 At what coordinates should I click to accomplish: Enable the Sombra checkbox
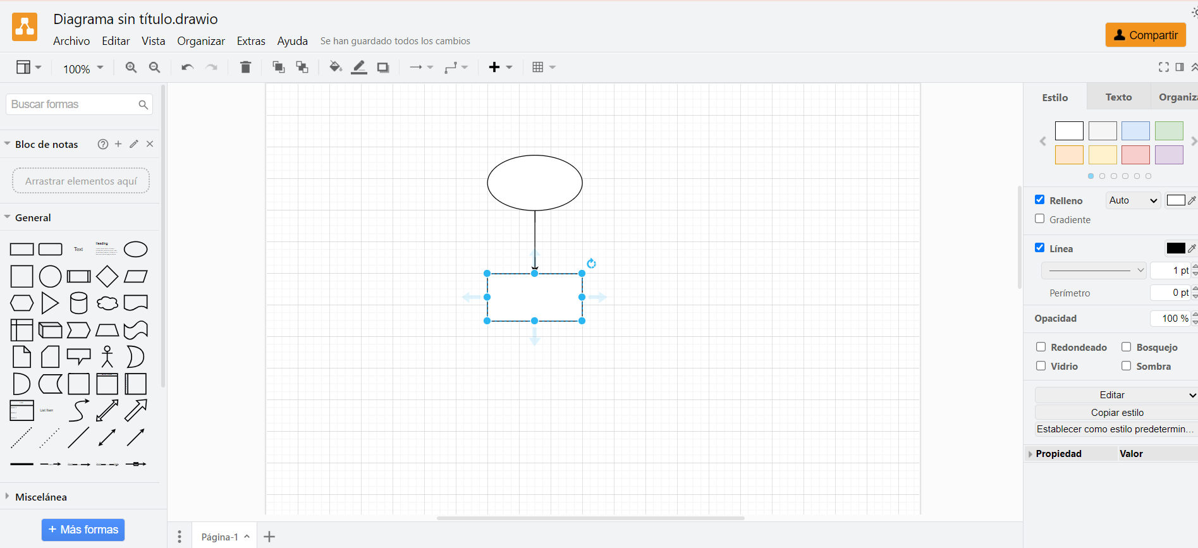coord(1126,366)
